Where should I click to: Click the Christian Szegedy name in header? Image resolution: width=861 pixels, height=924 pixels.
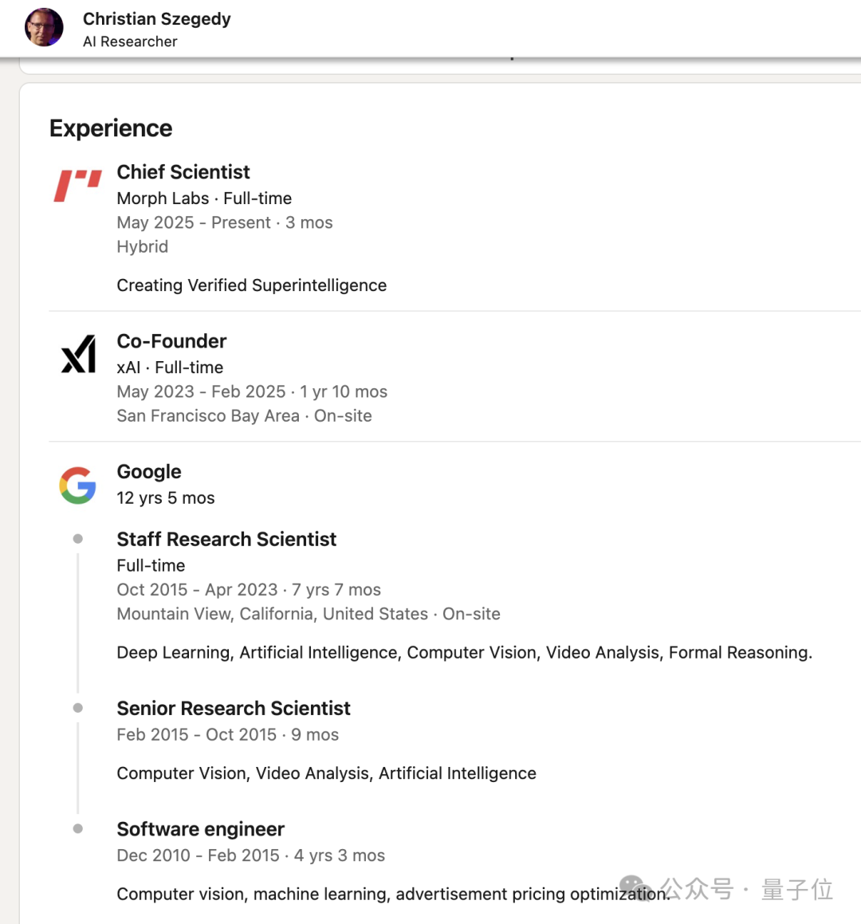pos(157,19)
